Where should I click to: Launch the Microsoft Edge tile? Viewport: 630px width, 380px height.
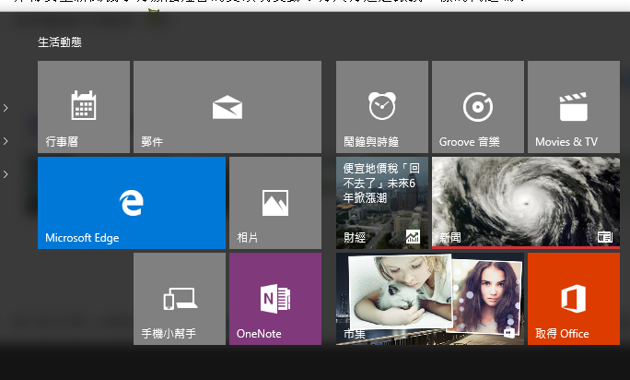(132, 203)
